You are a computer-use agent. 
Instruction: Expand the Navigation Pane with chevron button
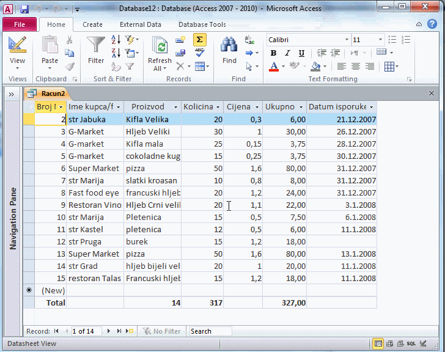click(12, 94)
